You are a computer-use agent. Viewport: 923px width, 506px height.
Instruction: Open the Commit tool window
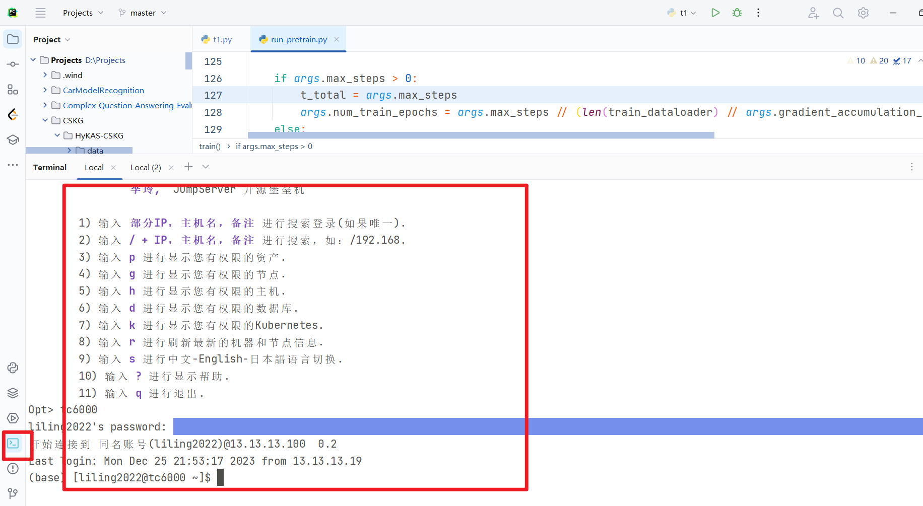(13, 64)
